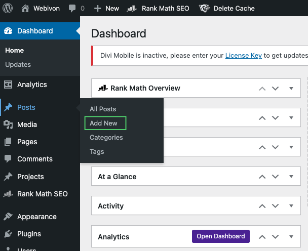Collapse the At a Glance panel toggle
The width and height of the screenshot is (308, 251).
click(x=291, y=177)
